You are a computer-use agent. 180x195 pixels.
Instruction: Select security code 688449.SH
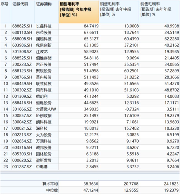(22, 84)
